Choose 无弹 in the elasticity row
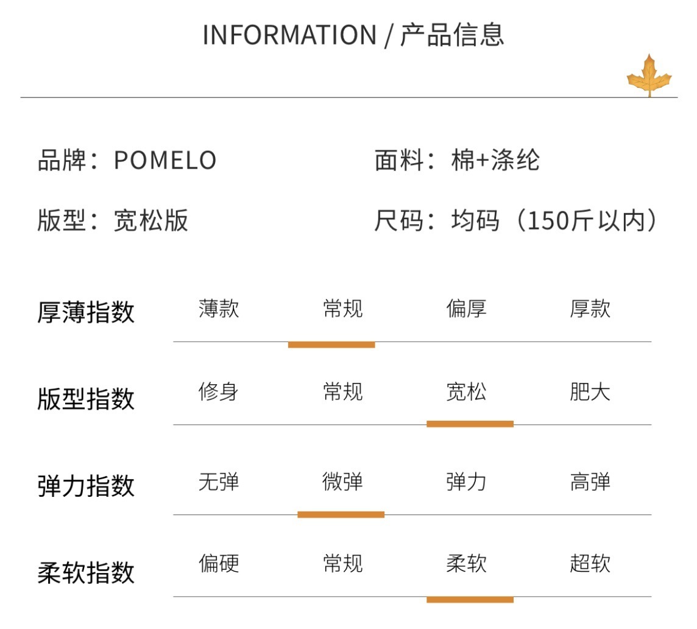This screenshot has width=697, height=629. pos(219,482)
